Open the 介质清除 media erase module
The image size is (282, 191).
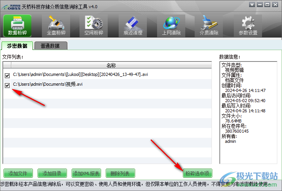(x=209, y=26)
